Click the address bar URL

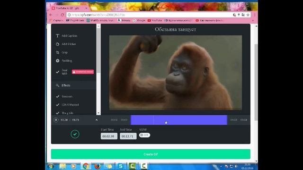[x=98, y=15]
